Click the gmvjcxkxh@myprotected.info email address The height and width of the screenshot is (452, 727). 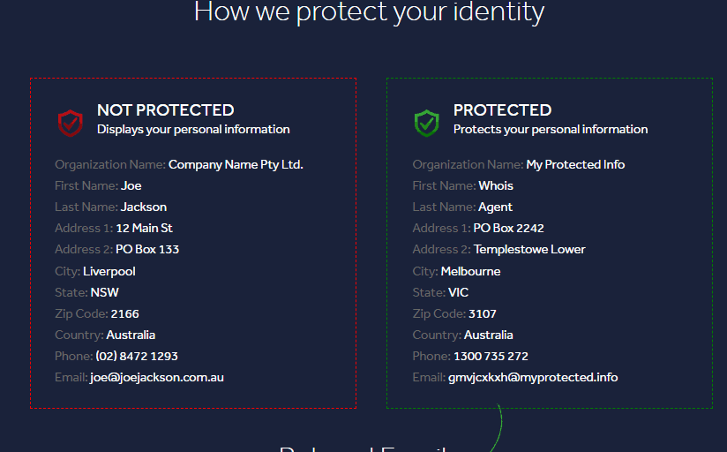pos(533,377)
